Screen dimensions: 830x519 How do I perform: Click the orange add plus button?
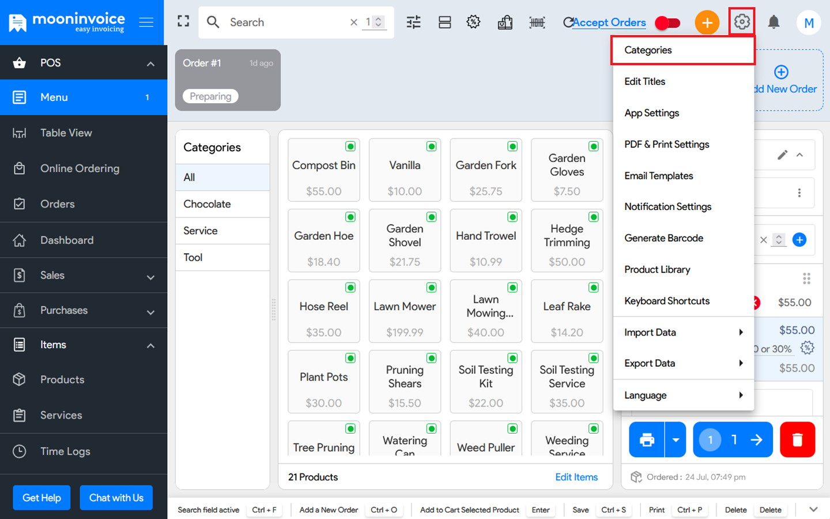[707, 22]
